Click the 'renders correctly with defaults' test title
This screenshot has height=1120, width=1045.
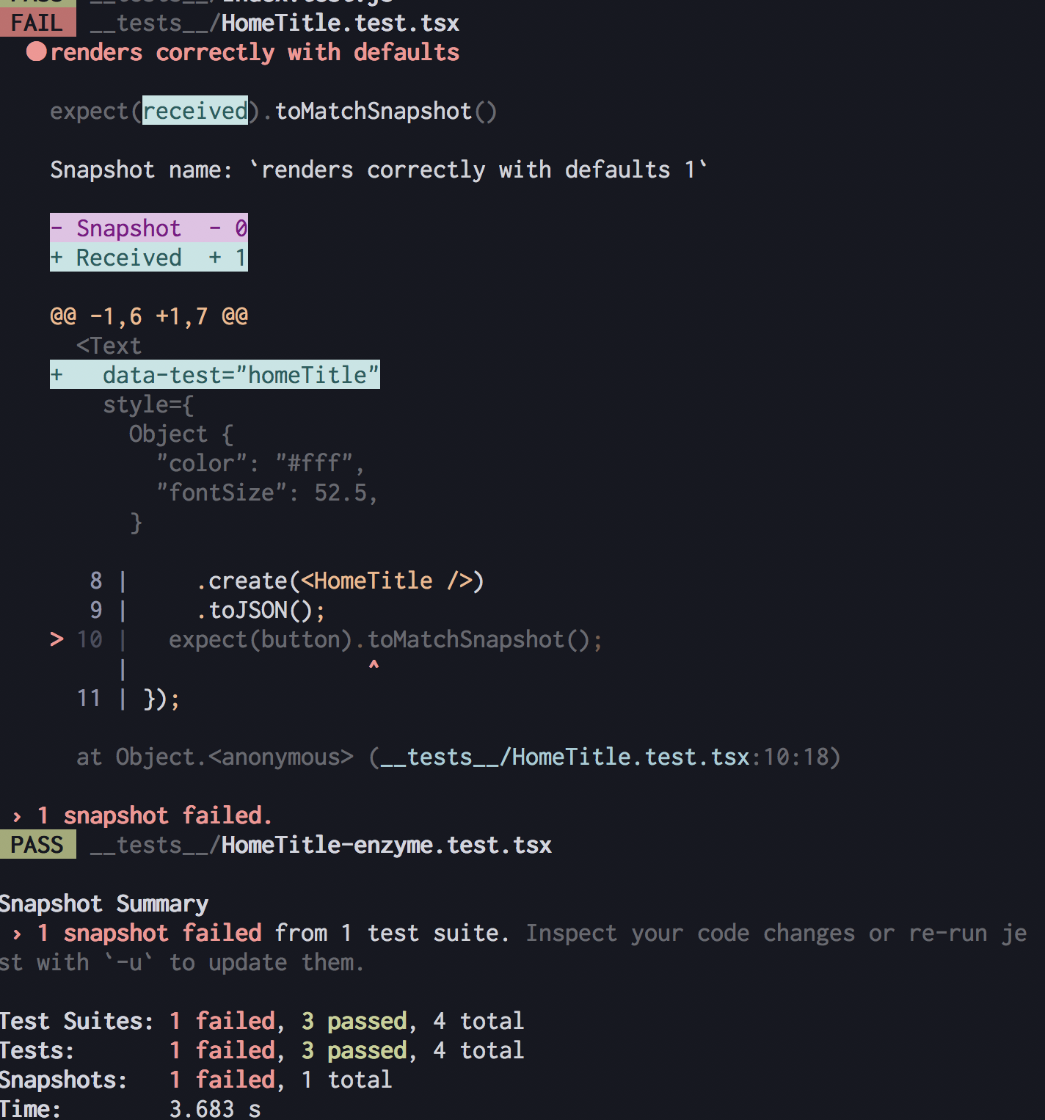coord(255,52)
